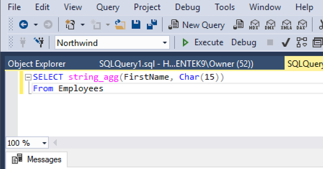323x169 pixels.
Task: Click the Open File folder icon
Action: tap(120, 24)
